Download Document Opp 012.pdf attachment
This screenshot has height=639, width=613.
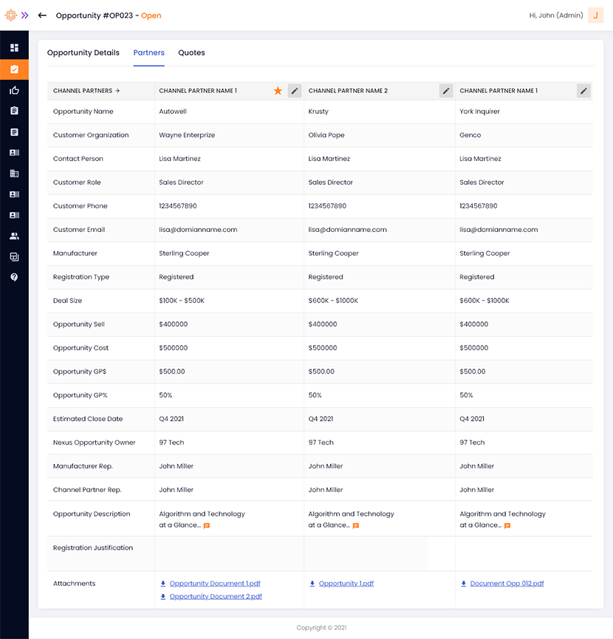[506, 584]
